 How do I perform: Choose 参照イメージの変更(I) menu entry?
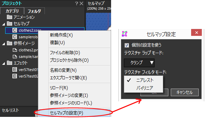pyautogui.click(x=75, y=95)
